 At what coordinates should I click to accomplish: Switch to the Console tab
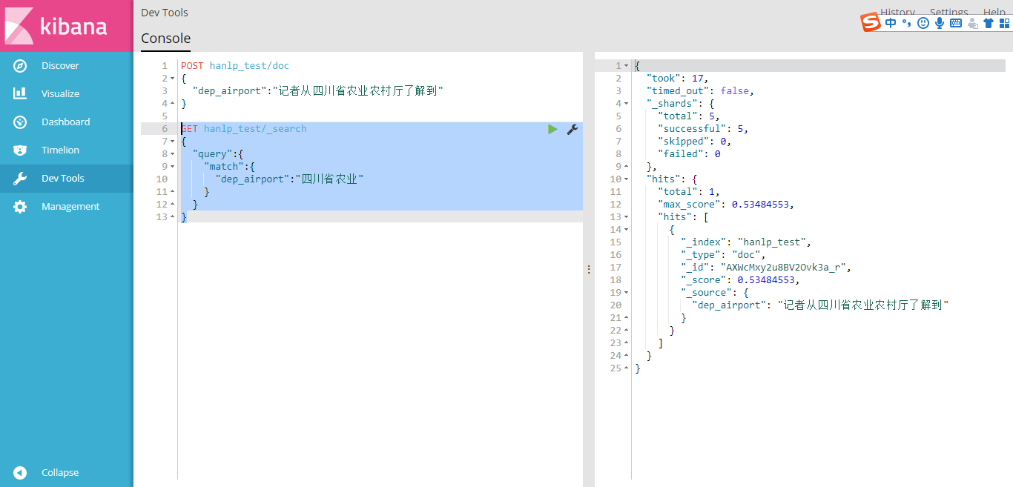point(165,39)
